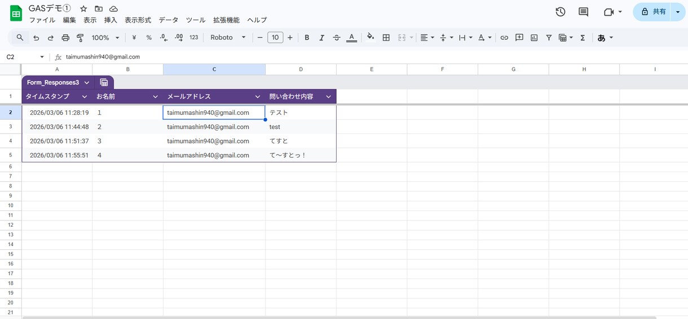Open the name box dropdown arrow

(x=42, y=57)
